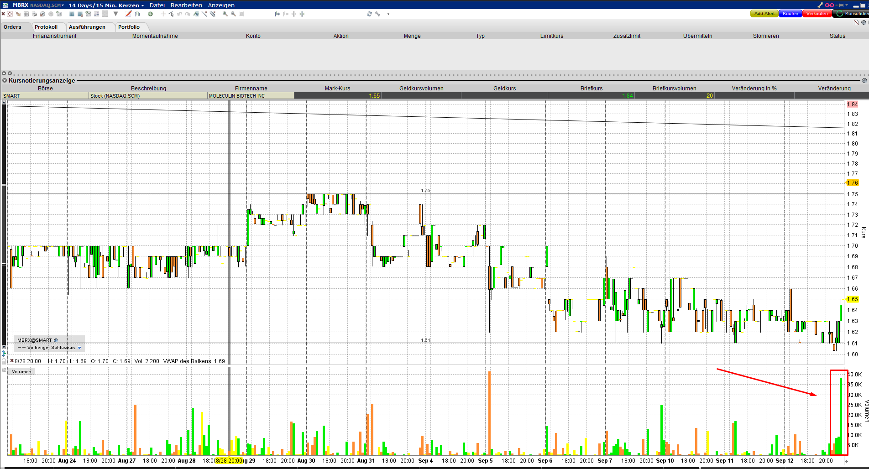Click the green dollar circle icon

pos(150,14)
